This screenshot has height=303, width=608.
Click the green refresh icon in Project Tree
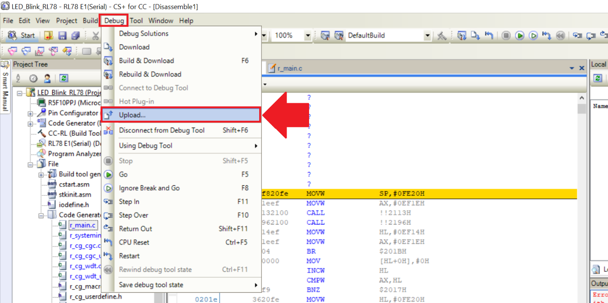click(64, 79)
